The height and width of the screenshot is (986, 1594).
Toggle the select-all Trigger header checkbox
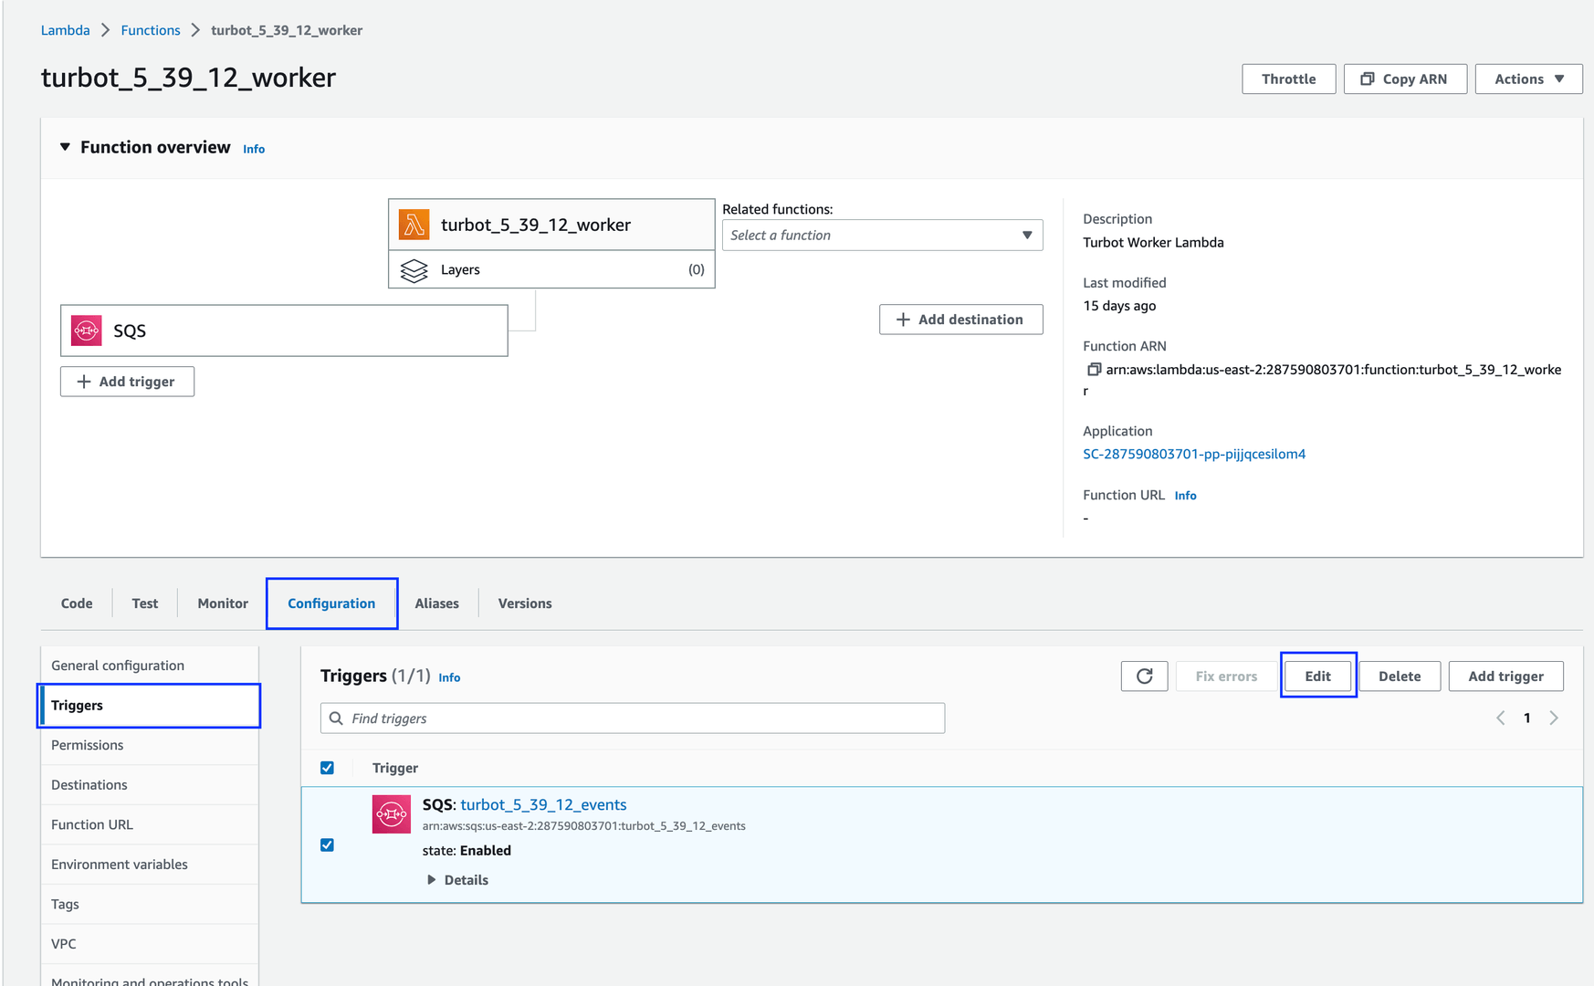point(327,768)
